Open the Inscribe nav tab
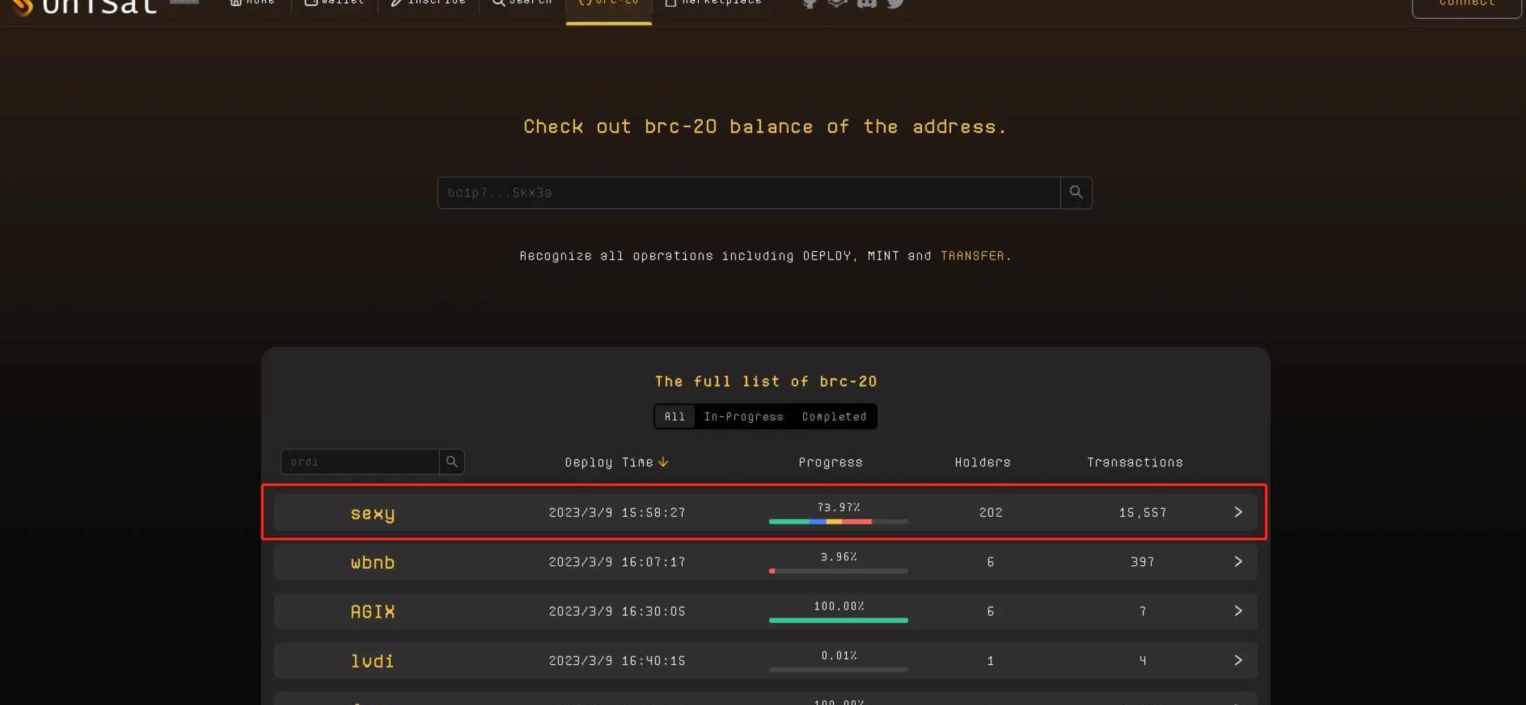The height and width of the screenshot is (705, 1526). click(x=428, y=3)
